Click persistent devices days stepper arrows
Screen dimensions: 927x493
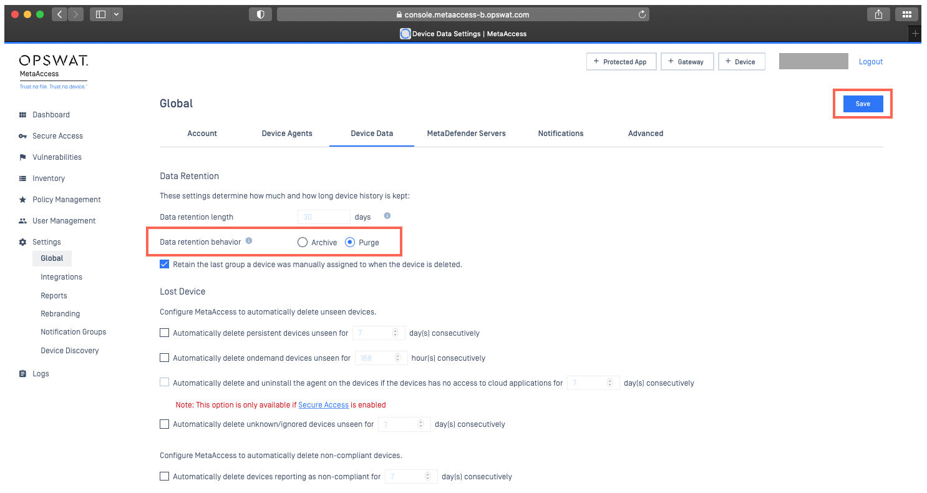click(395, 333)
